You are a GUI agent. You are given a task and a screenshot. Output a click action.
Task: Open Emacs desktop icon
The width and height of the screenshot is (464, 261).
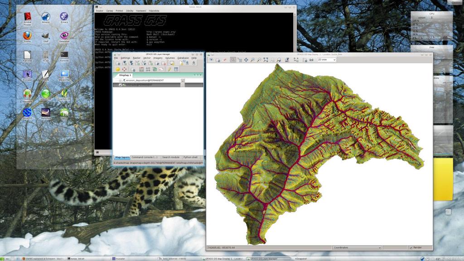tap(64, 18)
